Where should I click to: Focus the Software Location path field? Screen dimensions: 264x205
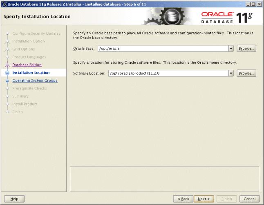[168, 73]
